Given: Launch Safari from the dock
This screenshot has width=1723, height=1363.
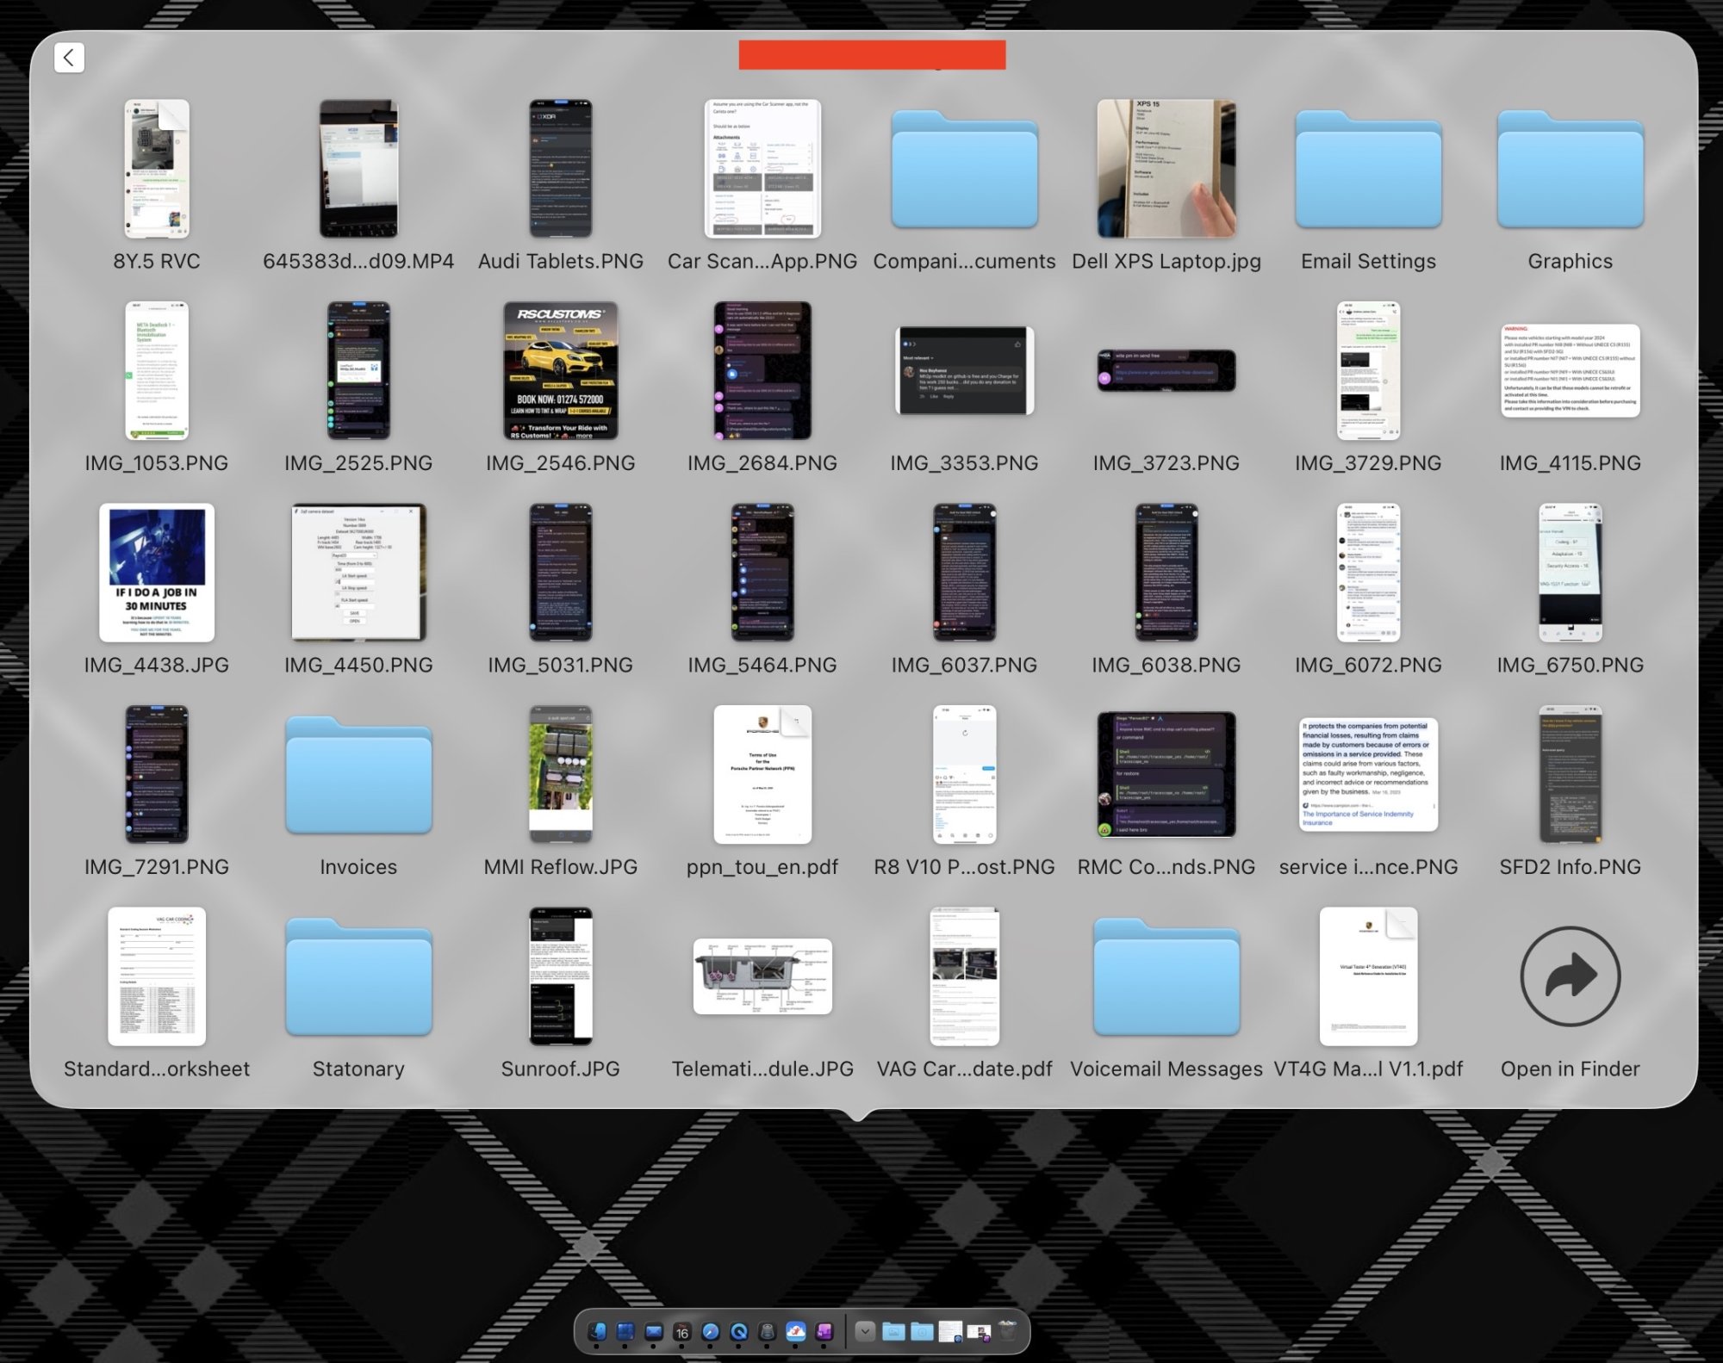Looking at the screenshot, I should click(x=710, y=1331).
